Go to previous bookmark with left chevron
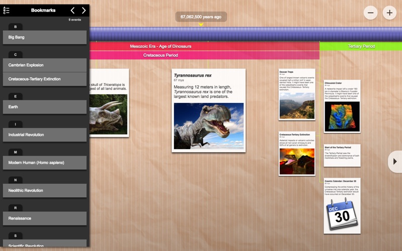 coord(72,10)
